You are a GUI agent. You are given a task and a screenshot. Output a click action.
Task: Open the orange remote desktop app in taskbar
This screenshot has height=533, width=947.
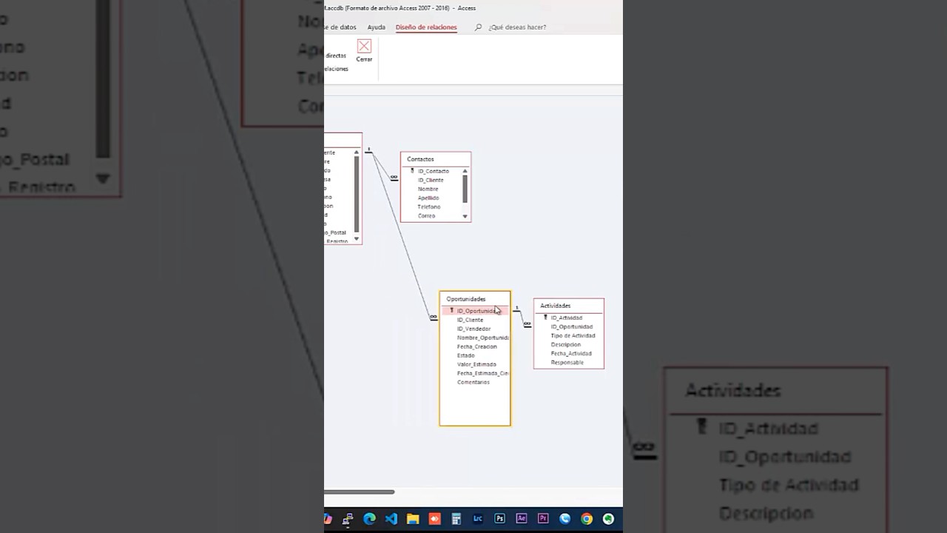434,519
